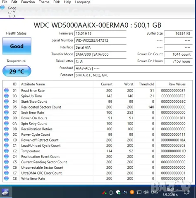Viewport: 196px width, 198px height.
Task: Open the notification center icon
Action: (x=186, y=192)
